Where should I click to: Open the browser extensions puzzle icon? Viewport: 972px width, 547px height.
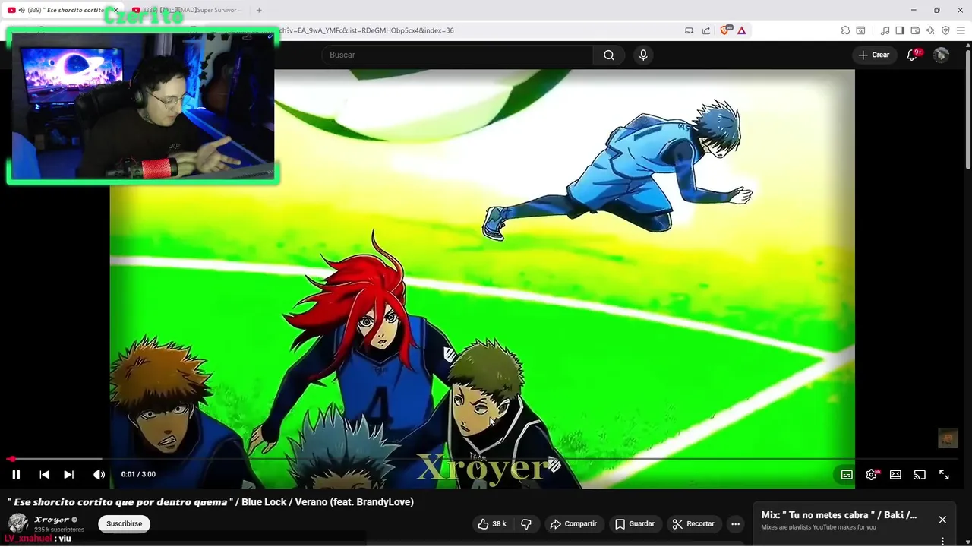point(845,30)
